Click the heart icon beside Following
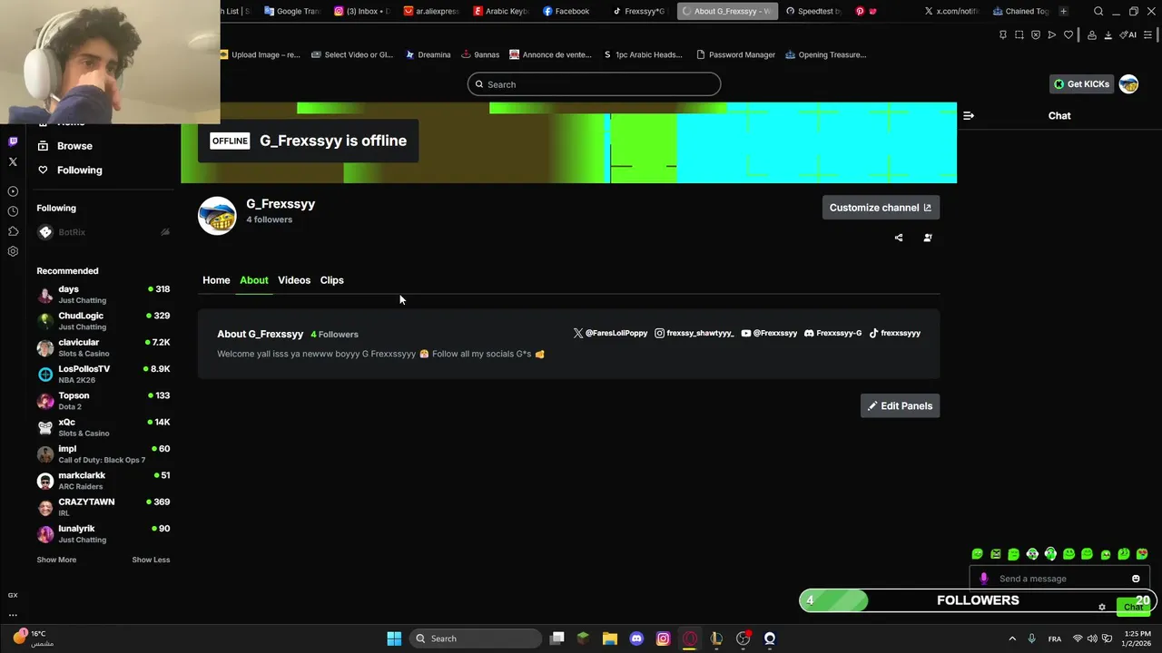 [43, 170]
